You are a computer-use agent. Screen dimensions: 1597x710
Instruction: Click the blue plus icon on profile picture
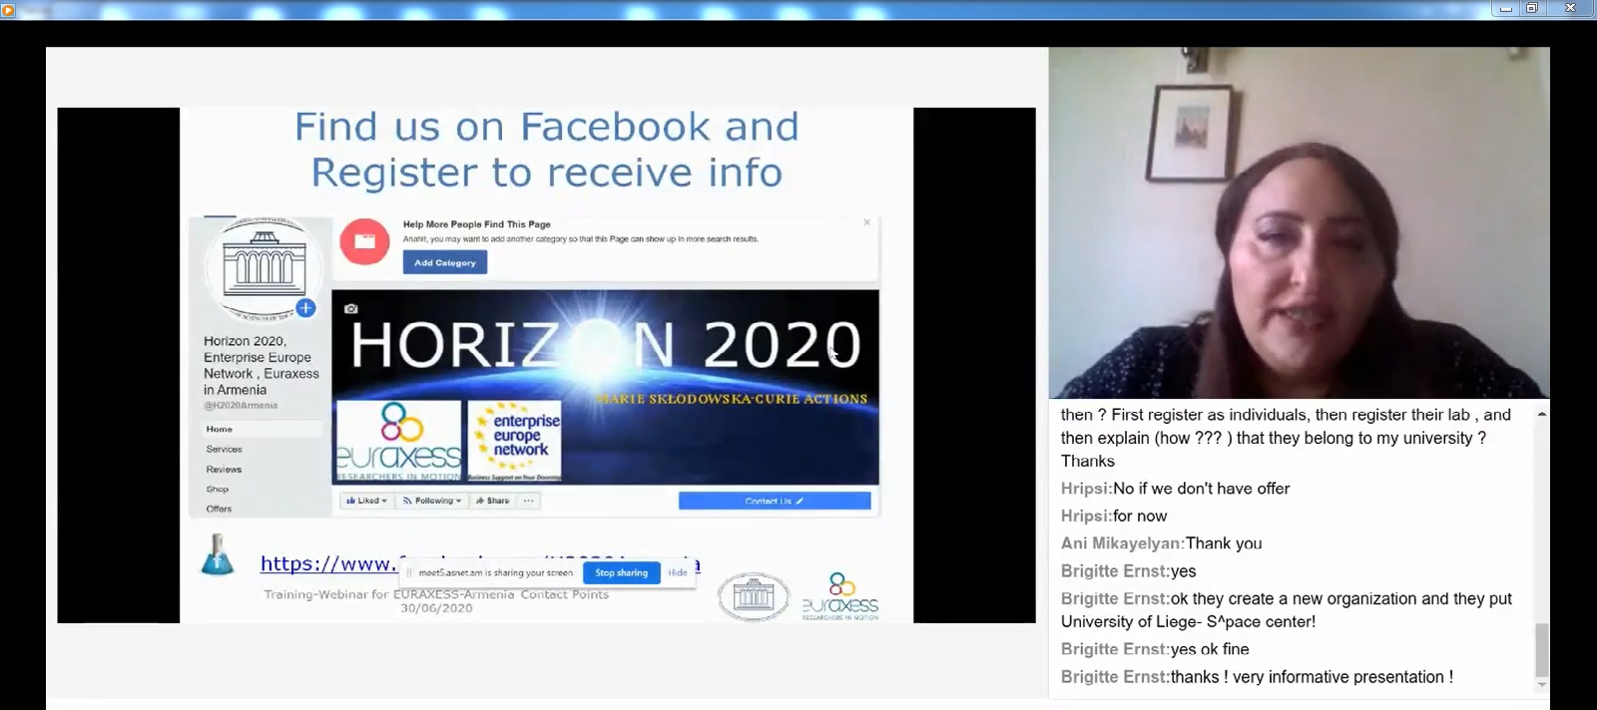[x=305, y=308]
